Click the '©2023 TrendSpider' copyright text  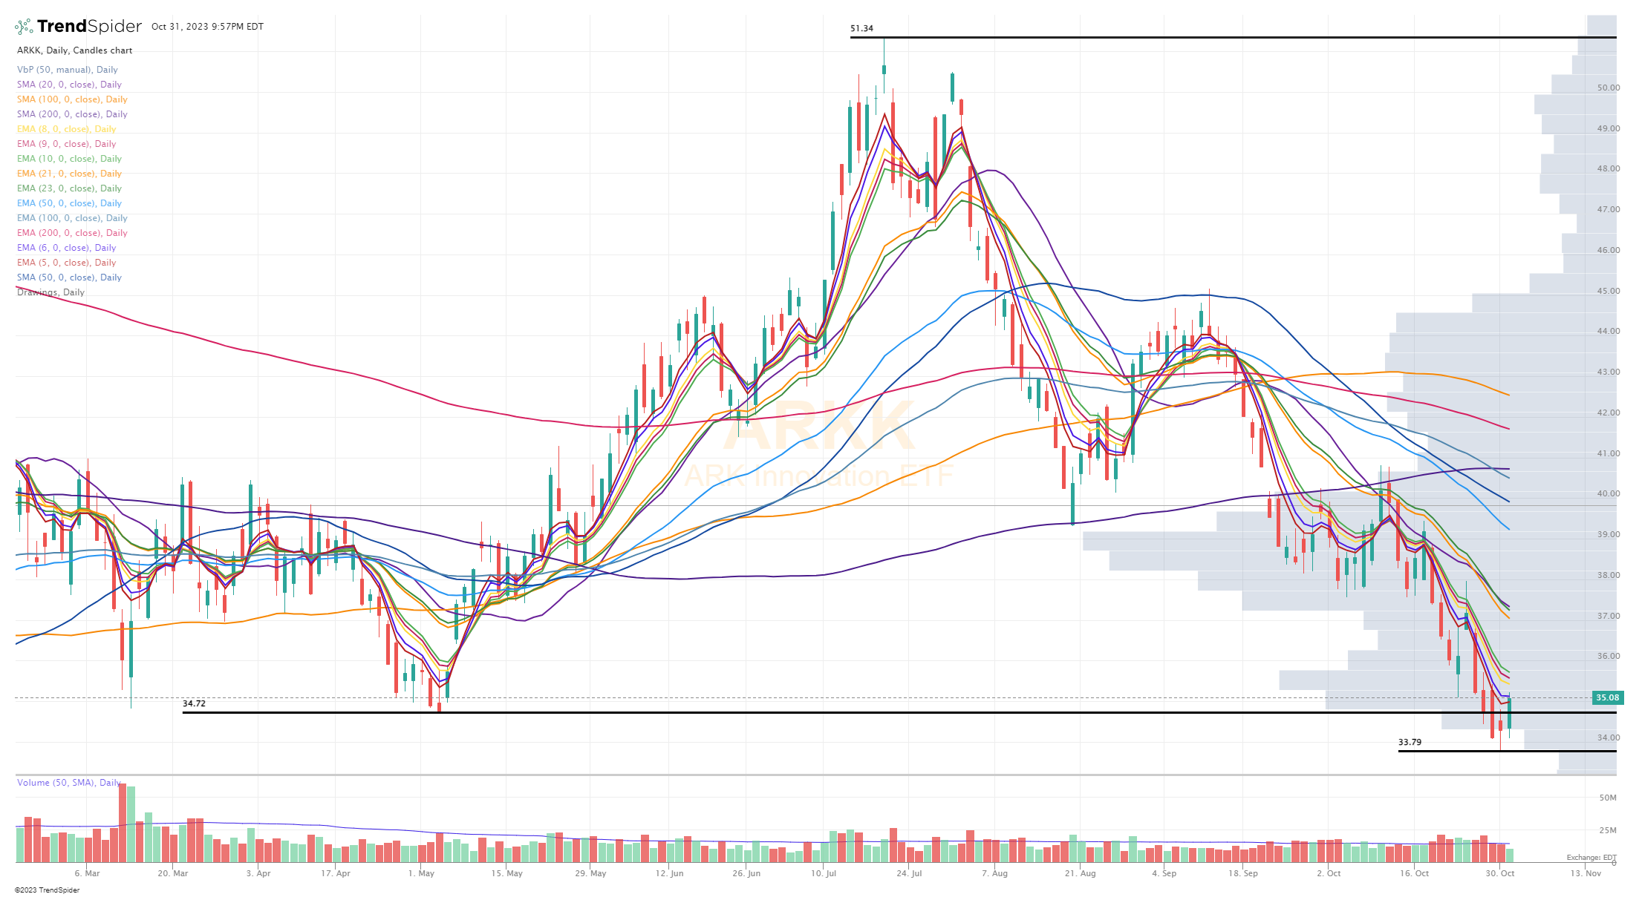coord(47,890)
